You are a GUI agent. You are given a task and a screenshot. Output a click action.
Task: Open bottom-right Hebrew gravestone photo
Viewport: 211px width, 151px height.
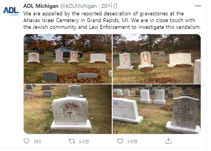coord(157,109)
